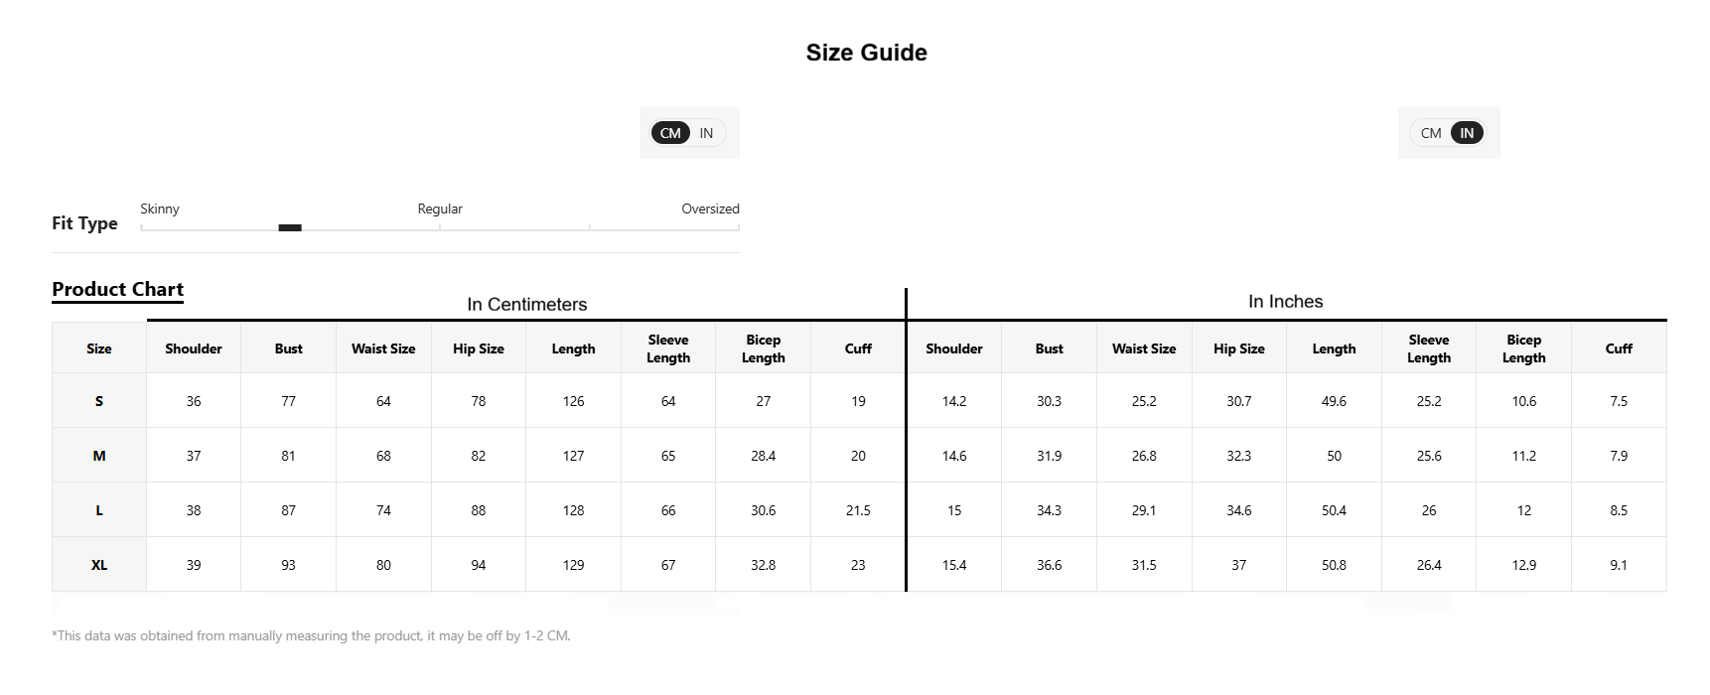Select IN on the left unit toggle

click(706, 133)
